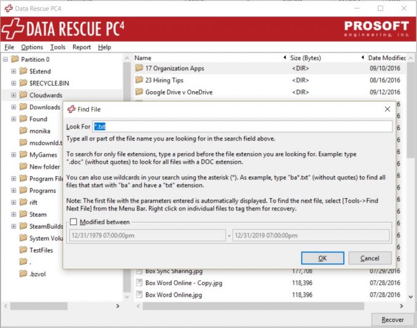The width and height of the screenshot is (417, 328).
Task: Expand the MyGames folder node
Action: click(x=13, y=155)
